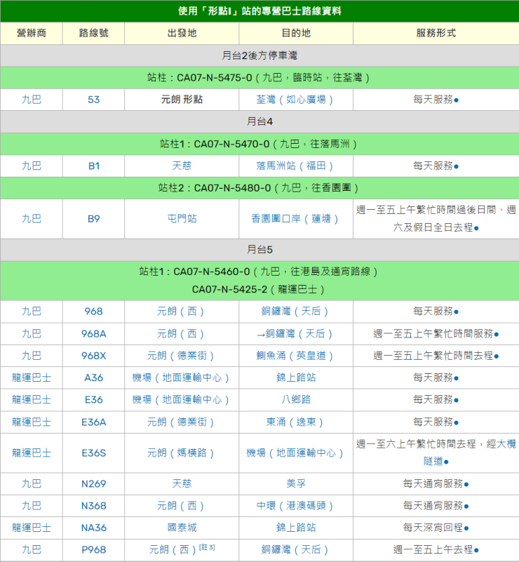Click 龍運巴士 operator in NA36 row
Viewport: 519px width, 562px height.
32,528
